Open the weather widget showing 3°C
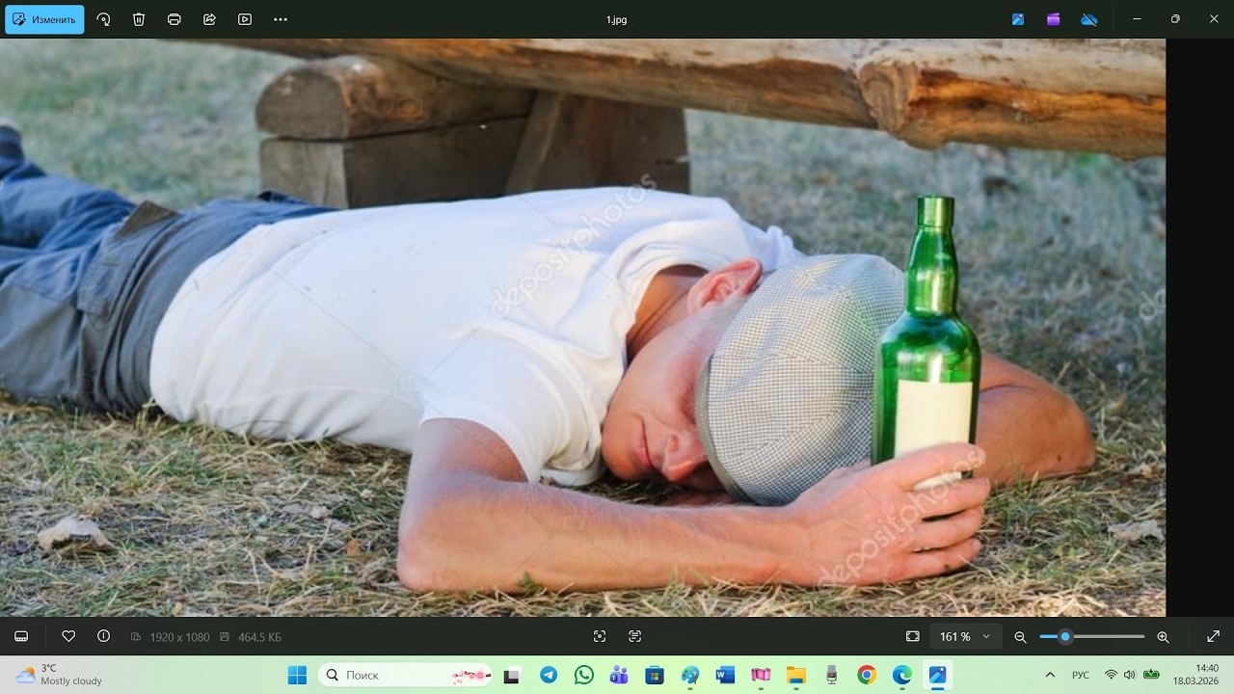This screenshot has height=694, width=1234. coord(58,675)
